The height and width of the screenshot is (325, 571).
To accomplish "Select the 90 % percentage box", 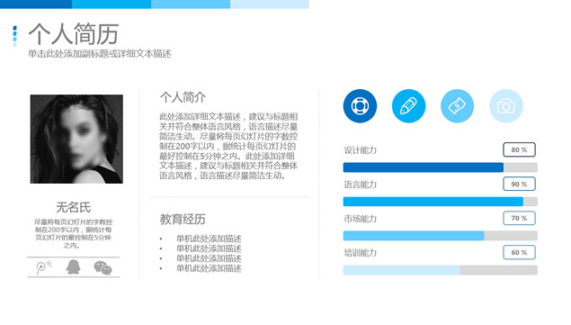I will [x=519, y=184].
